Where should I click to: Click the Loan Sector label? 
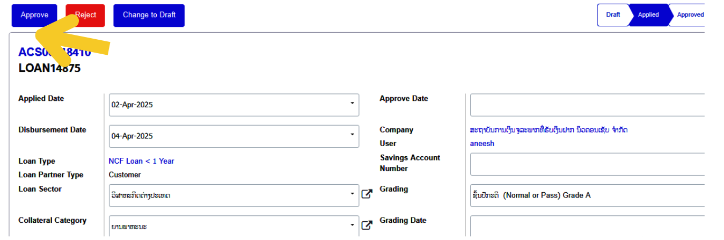pos(40,189)
